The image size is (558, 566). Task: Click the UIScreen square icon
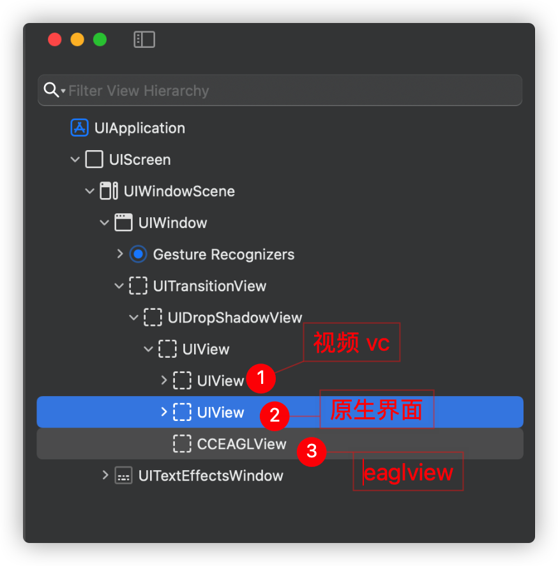tap(94, 159)
